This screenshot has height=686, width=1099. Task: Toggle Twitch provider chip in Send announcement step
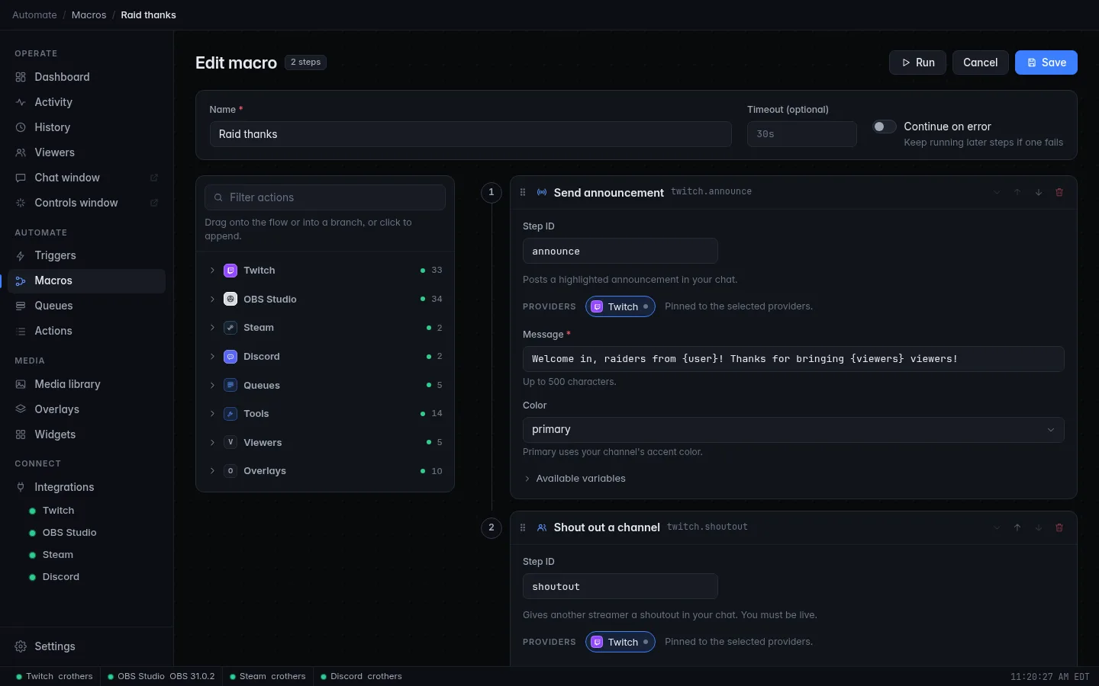click(620, 306)
